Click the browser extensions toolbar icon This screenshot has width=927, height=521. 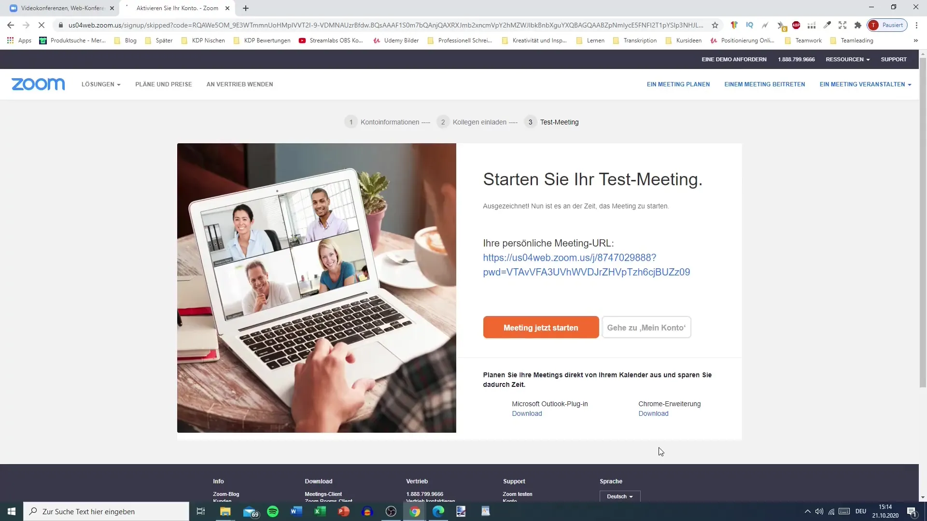858,26
